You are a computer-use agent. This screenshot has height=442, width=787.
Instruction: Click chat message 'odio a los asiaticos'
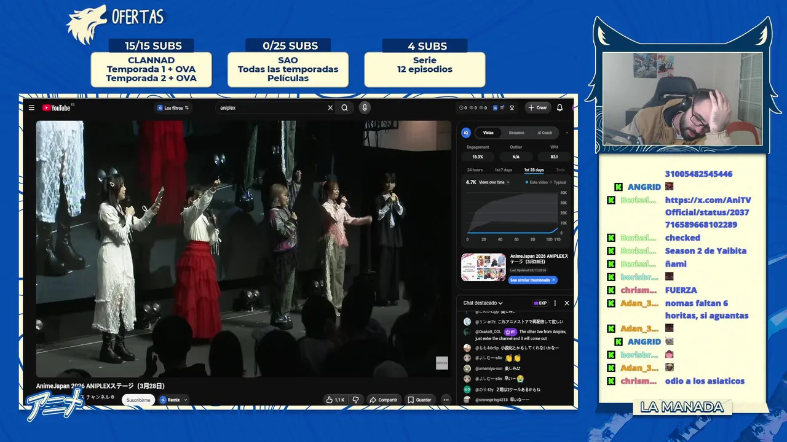[705, 381]
